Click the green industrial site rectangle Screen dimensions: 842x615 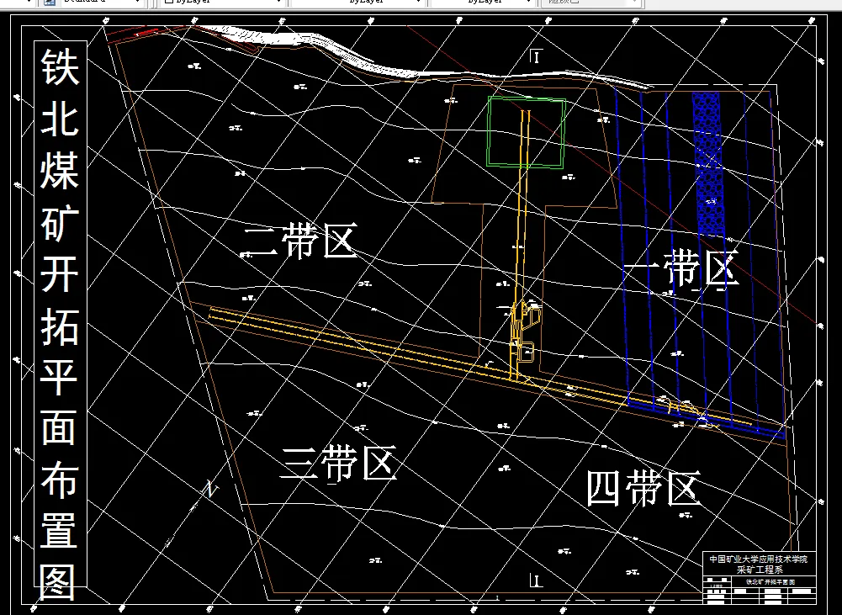point(527,132)
